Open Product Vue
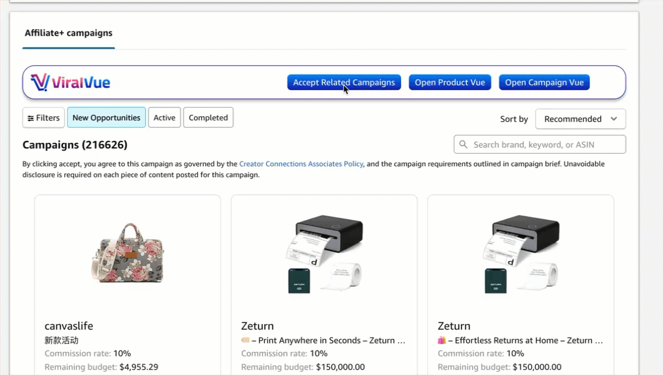Viewport: 663px width, 375px height. point(449,82)
